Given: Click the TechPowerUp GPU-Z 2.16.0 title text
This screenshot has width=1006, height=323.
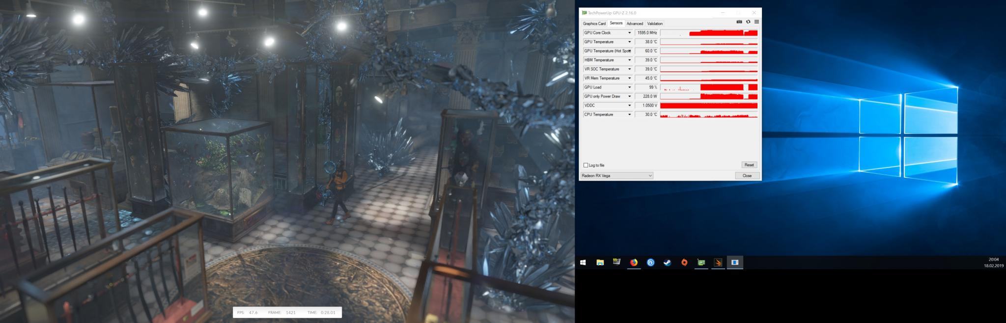Looking at the screenshot, I should 612,13.
